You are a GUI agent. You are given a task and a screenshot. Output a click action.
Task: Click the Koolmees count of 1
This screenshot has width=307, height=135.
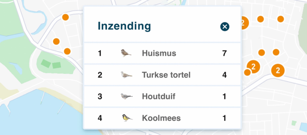coord(224,118)
